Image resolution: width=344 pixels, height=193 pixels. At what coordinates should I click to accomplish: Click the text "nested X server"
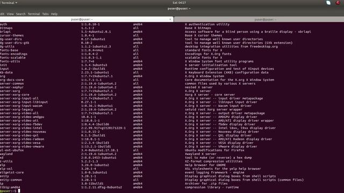(x=198, y=87)
